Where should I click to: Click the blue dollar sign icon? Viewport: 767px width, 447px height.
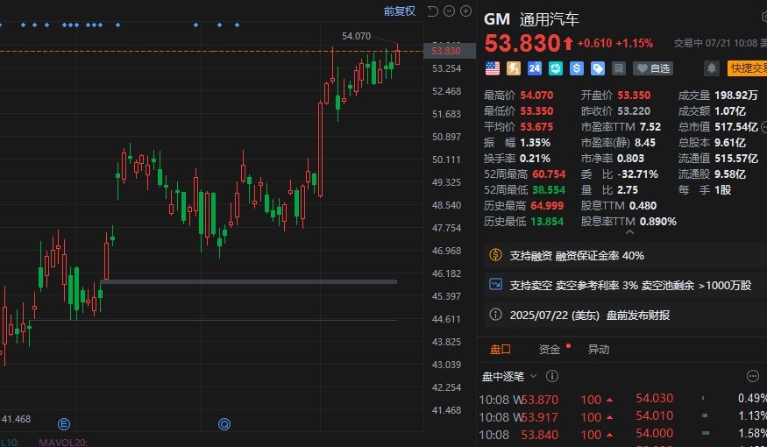point(576,68)
